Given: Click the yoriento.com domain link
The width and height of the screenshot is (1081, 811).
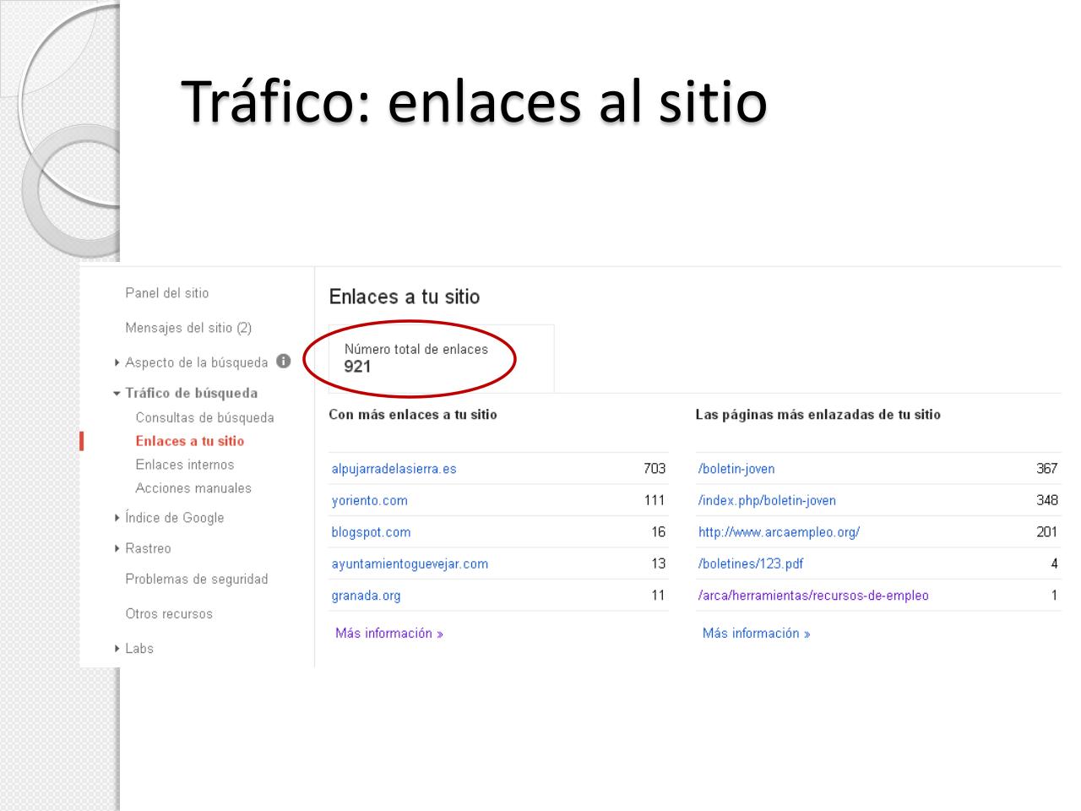Looking at the screenshot, I should click(369, 501).
